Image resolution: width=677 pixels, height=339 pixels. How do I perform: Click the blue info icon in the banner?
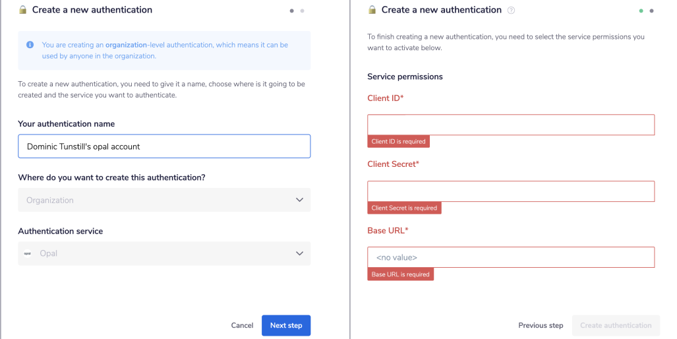[x=30, y=45]
